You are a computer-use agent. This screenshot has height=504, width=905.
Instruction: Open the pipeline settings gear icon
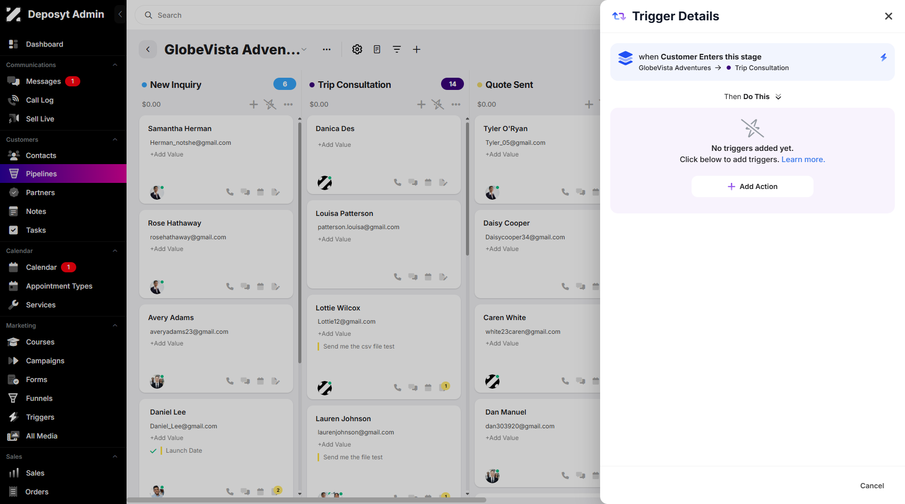357,49
